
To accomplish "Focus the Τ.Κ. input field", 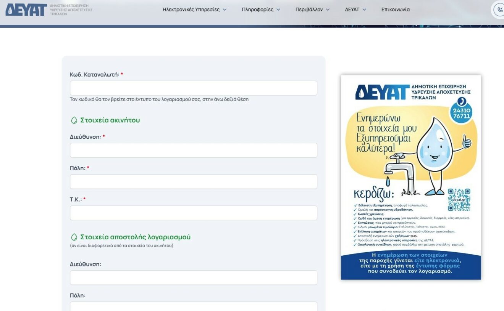I will click(x=194, y=213).
